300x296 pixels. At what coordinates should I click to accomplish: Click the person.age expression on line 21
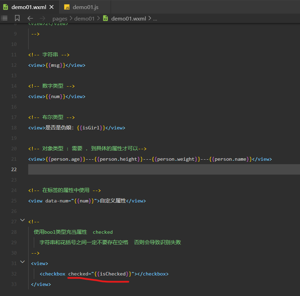[65, 159]
